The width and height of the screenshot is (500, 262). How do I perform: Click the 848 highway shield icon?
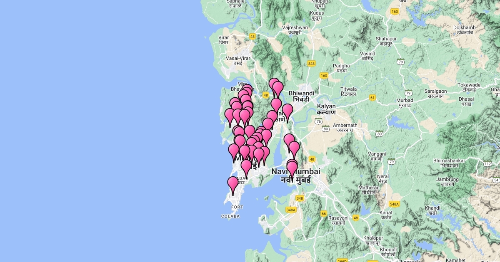click(311, 63)
